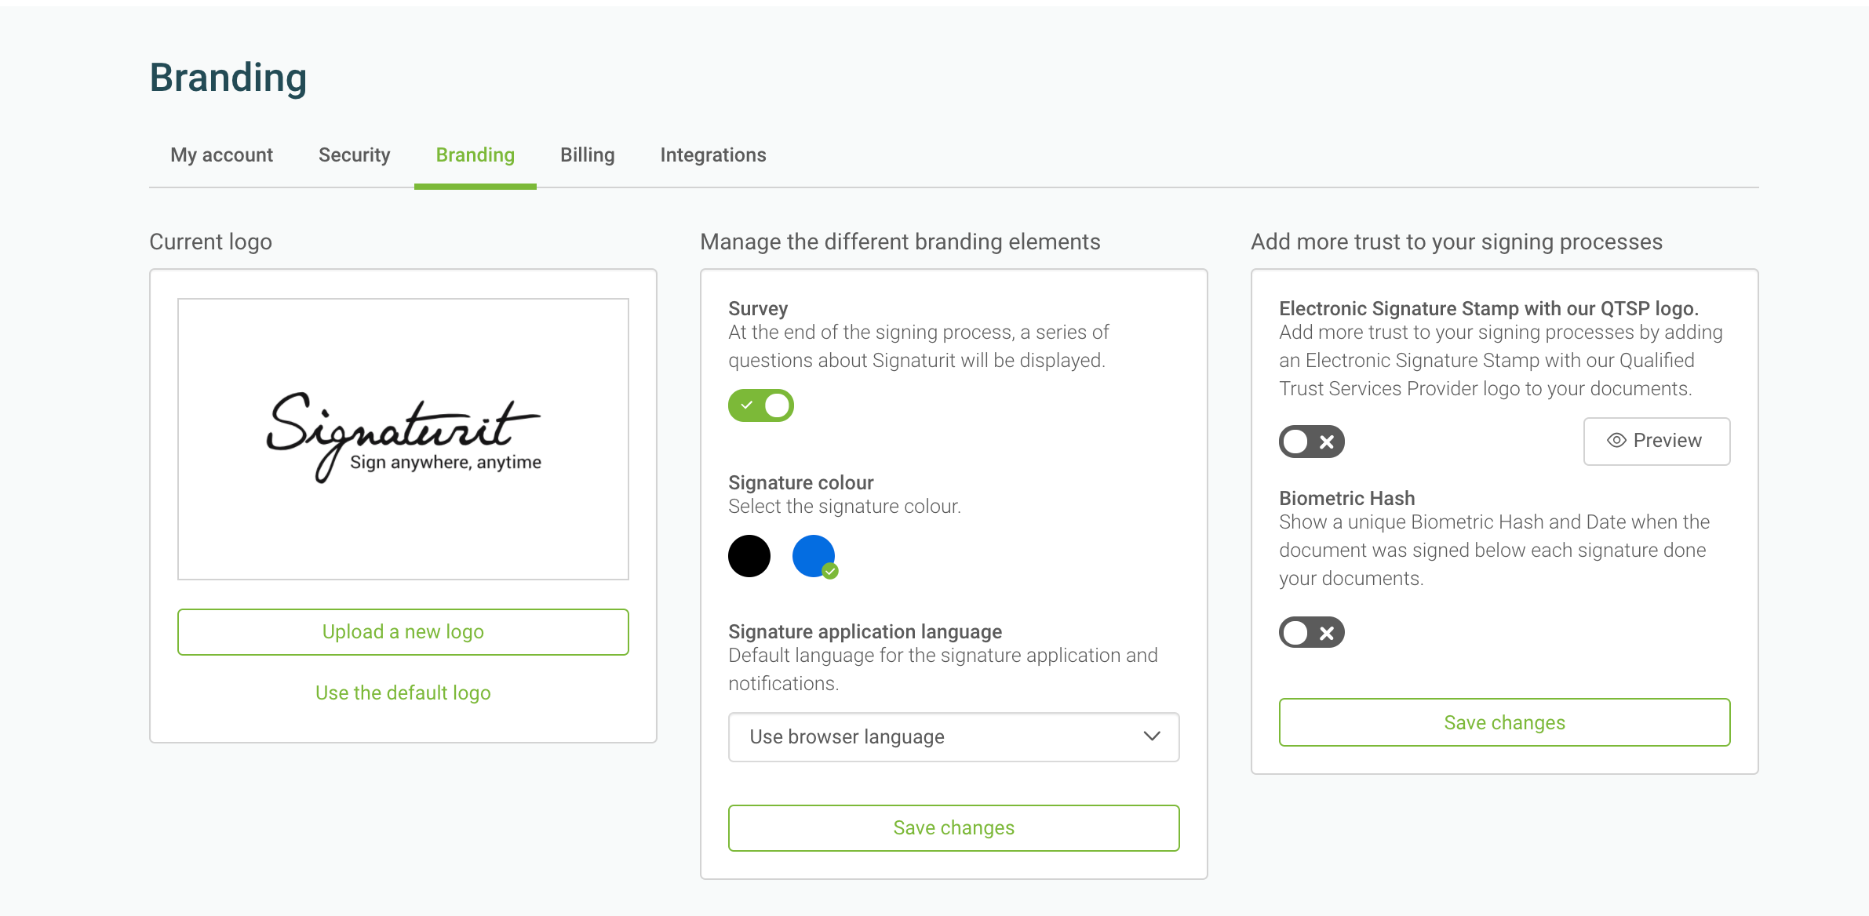Disable the Survey toggle
Image resolution: width=1869 pixels, height=916 pixels.
click(761, 405)
